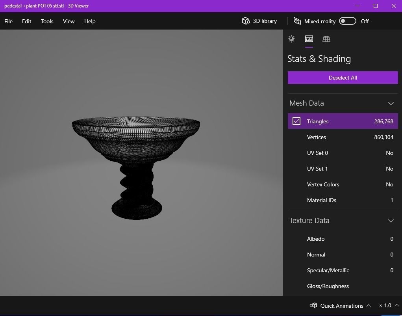
Task: Click the pedestal bowl 3D model
Action: point(136,168)
